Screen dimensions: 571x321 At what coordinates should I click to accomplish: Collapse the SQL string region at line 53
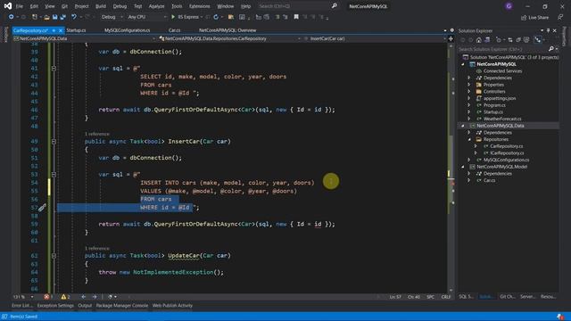coord(54,175)
